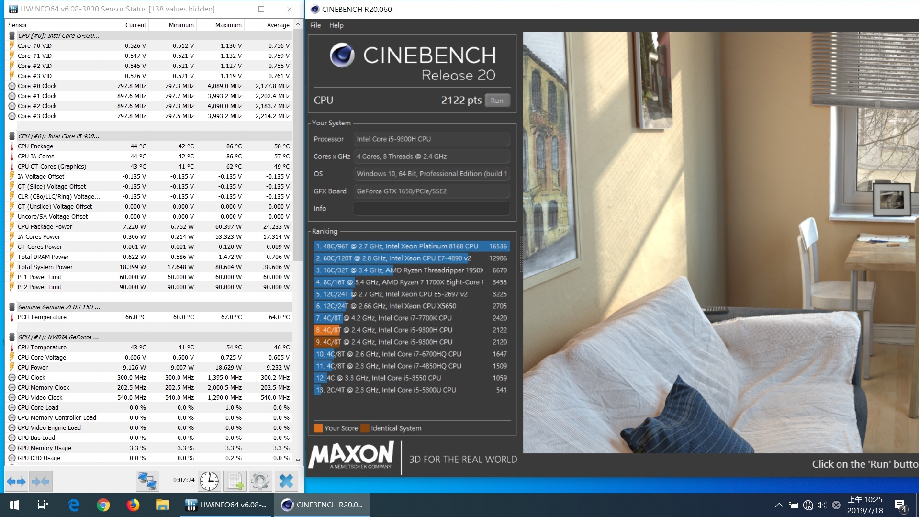Screen dimensions: 919x517
Task: Select the IA Voltage Offset row
Action: coord(149,176)
